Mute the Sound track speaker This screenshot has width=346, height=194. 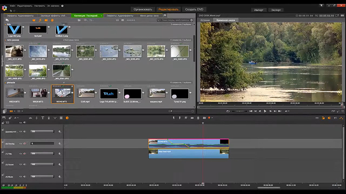(x=25, y=164)
